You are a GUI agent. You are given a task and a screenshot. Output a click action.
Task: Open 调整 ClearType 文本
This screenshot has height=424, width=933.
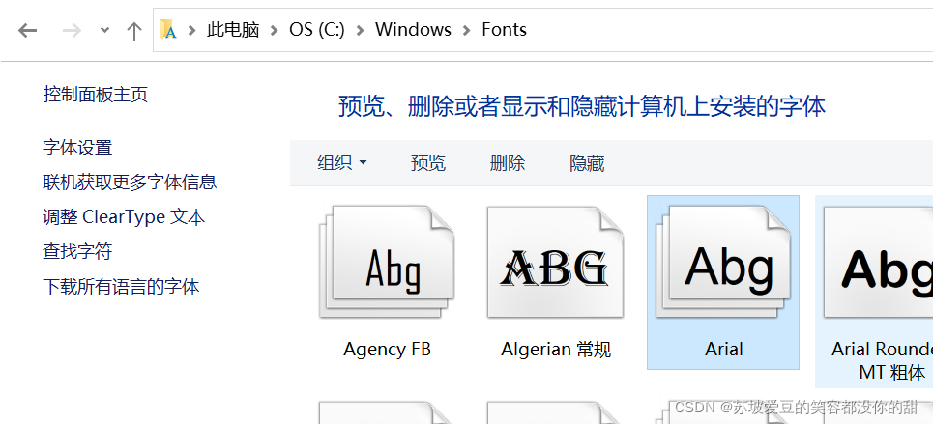(x=124, y=216)
